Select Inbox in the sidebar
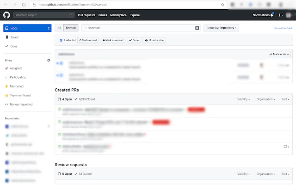296x185 pixels. point(27,28)
